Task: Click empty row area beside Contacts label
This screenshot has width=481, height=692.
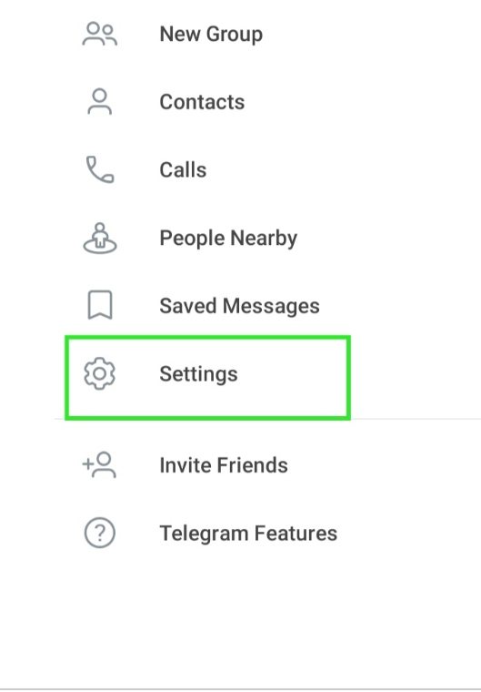Action: click(x=363, y=102)
